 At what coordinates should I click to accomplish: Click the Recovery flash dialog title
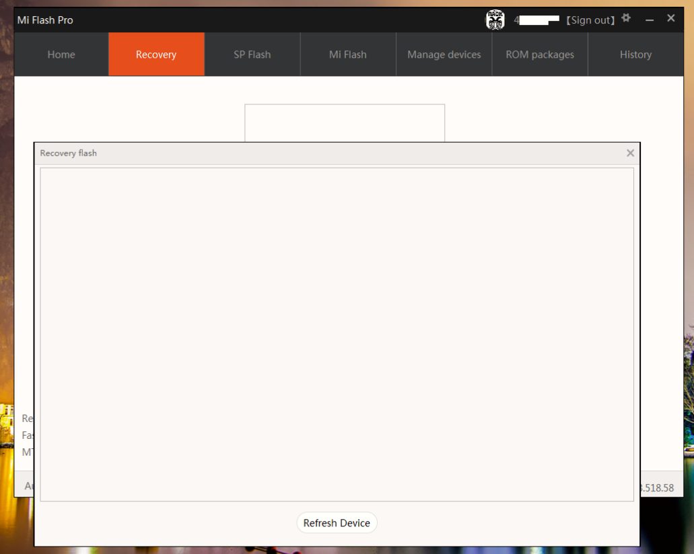tap(68, 153)
